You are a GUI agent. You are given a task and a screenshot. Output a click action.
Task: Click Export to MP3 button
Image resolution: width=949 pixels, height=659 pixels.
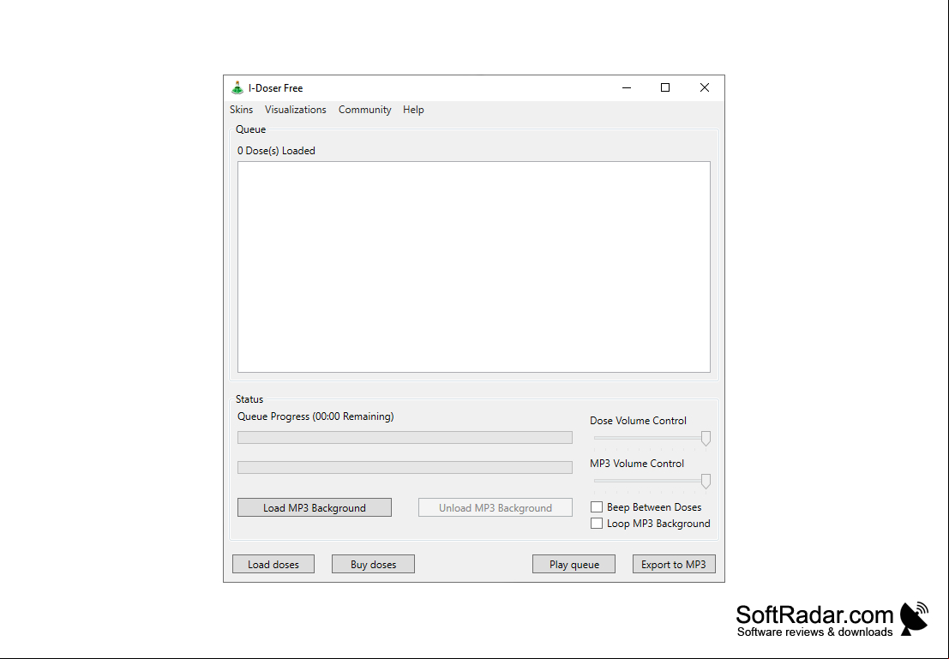674,564
